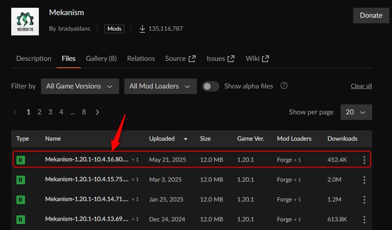Click the Mods category tag
Viewport: 392px width, 230px height.
coord(114,29)
